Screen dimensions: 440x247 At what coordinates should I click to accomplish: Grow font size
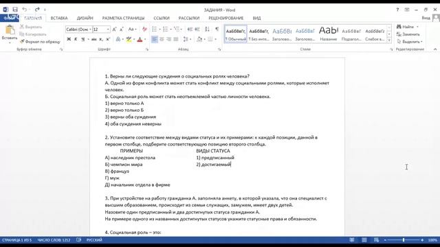(114, 30)
